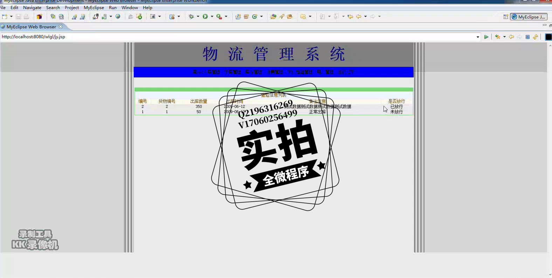Image resolution: width=552 pixels, height=278 pixels.
Task: Open the Favorites dropdown arrow
Action: [x=504, y=37]
